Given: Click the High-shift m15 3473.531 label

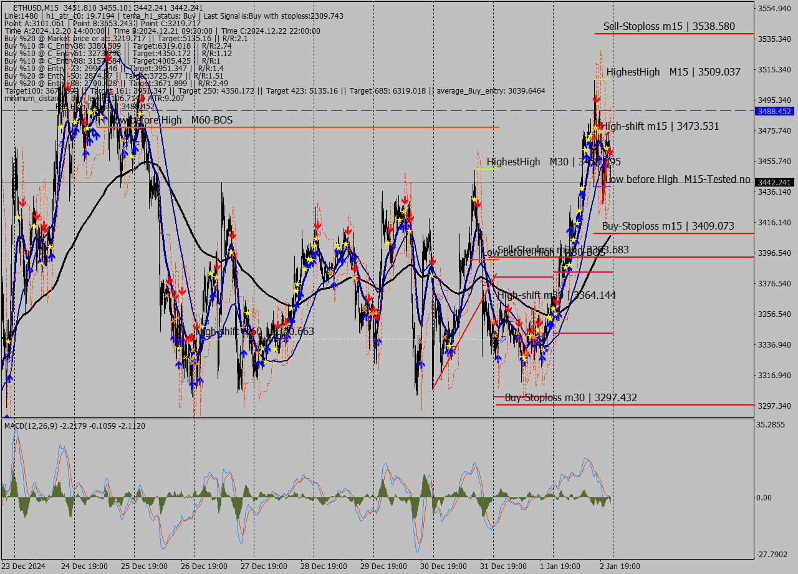Looking at the screenshot, I should tap(660, 127).
